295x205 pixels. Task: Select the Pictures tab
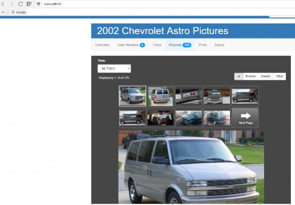click(x=180, y=45)
